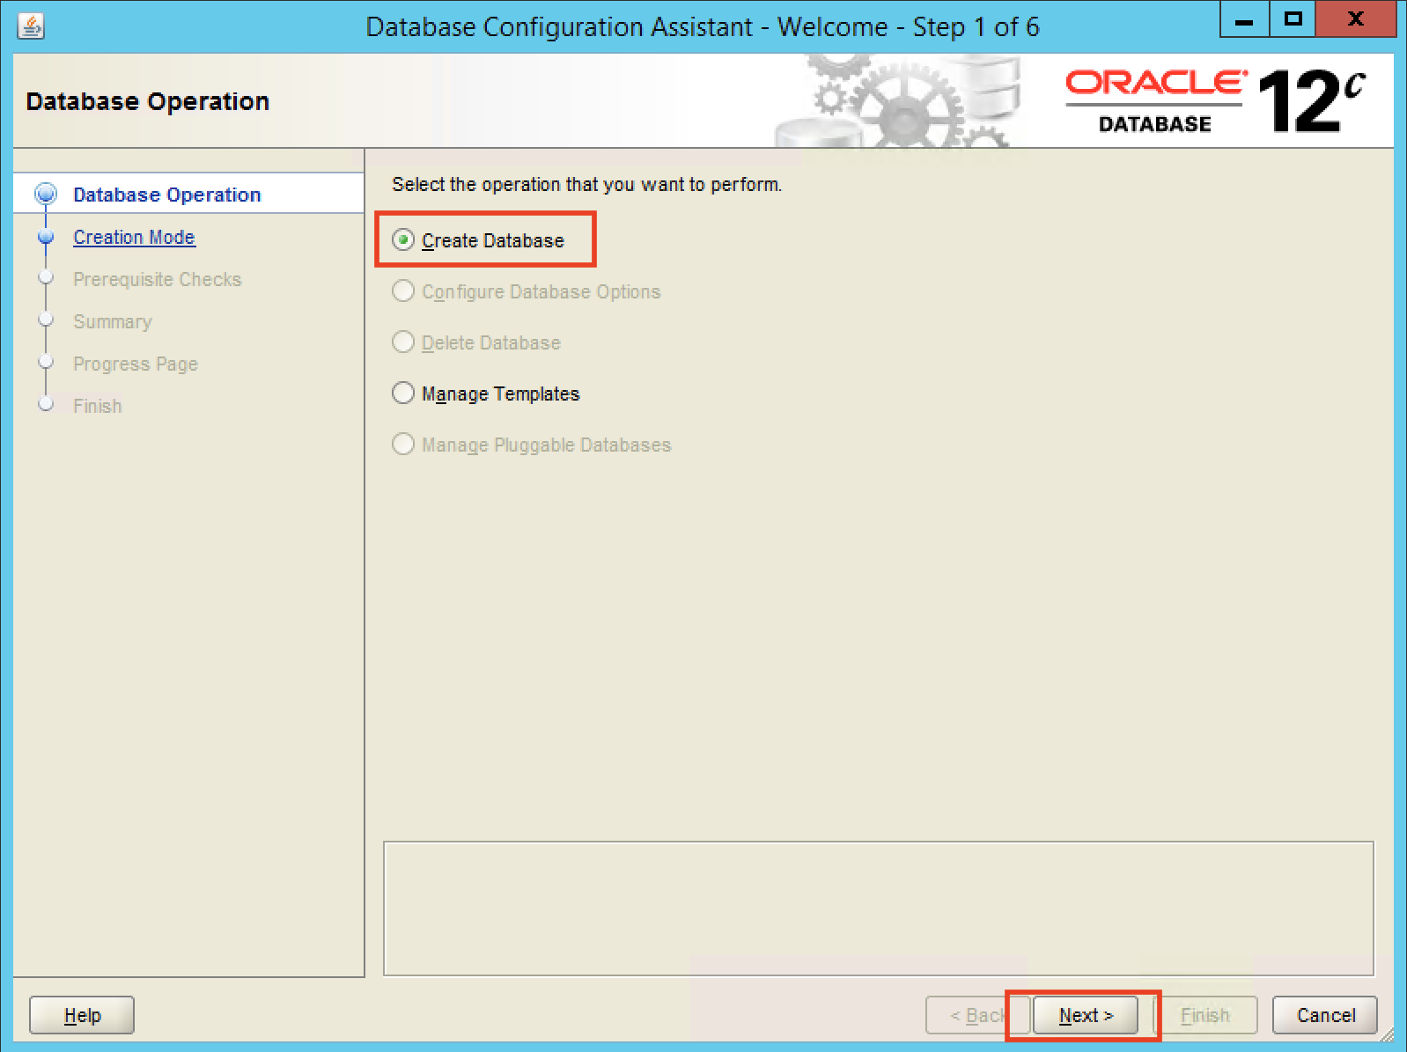Screen dimensions: 1407x1052
Task: Click 'Select the operation that you want to perform.' text
Action: point(586,184)
